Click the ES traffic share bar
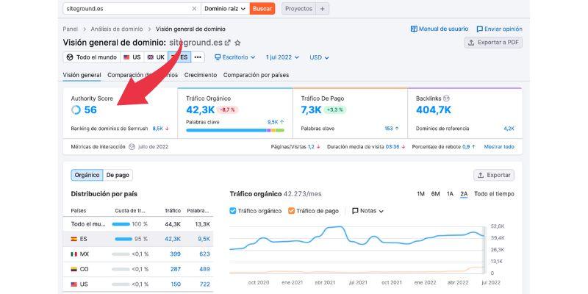Screen dimensions: 588x294 123,239
